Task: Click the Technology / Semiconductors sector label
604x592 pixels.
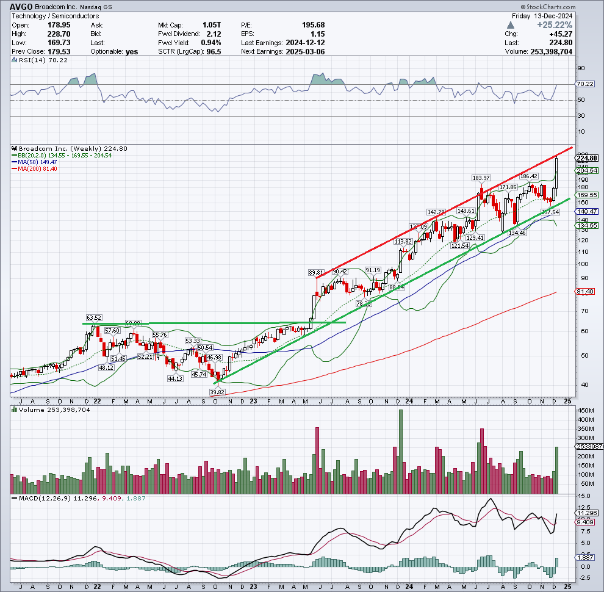Action: [55, 16]
